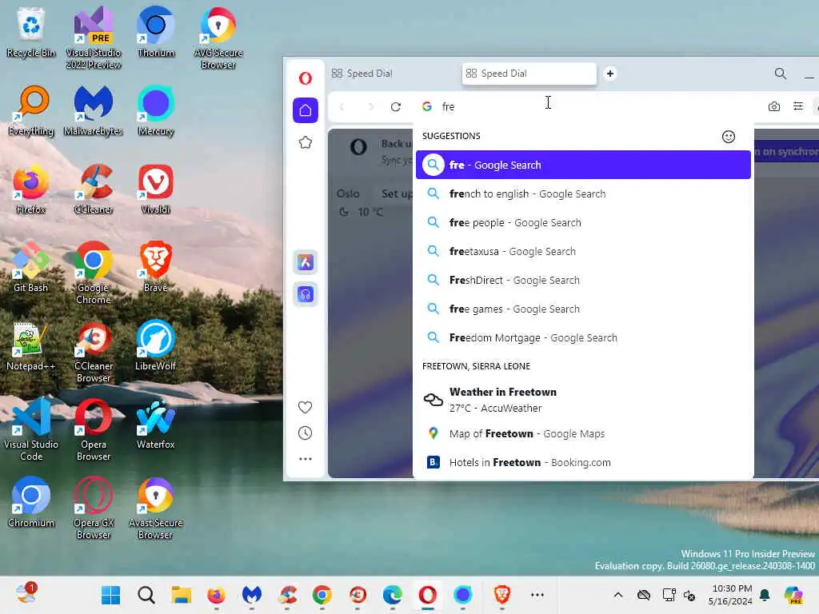Click the Mercury desktop icon

(x=156, y=110)
